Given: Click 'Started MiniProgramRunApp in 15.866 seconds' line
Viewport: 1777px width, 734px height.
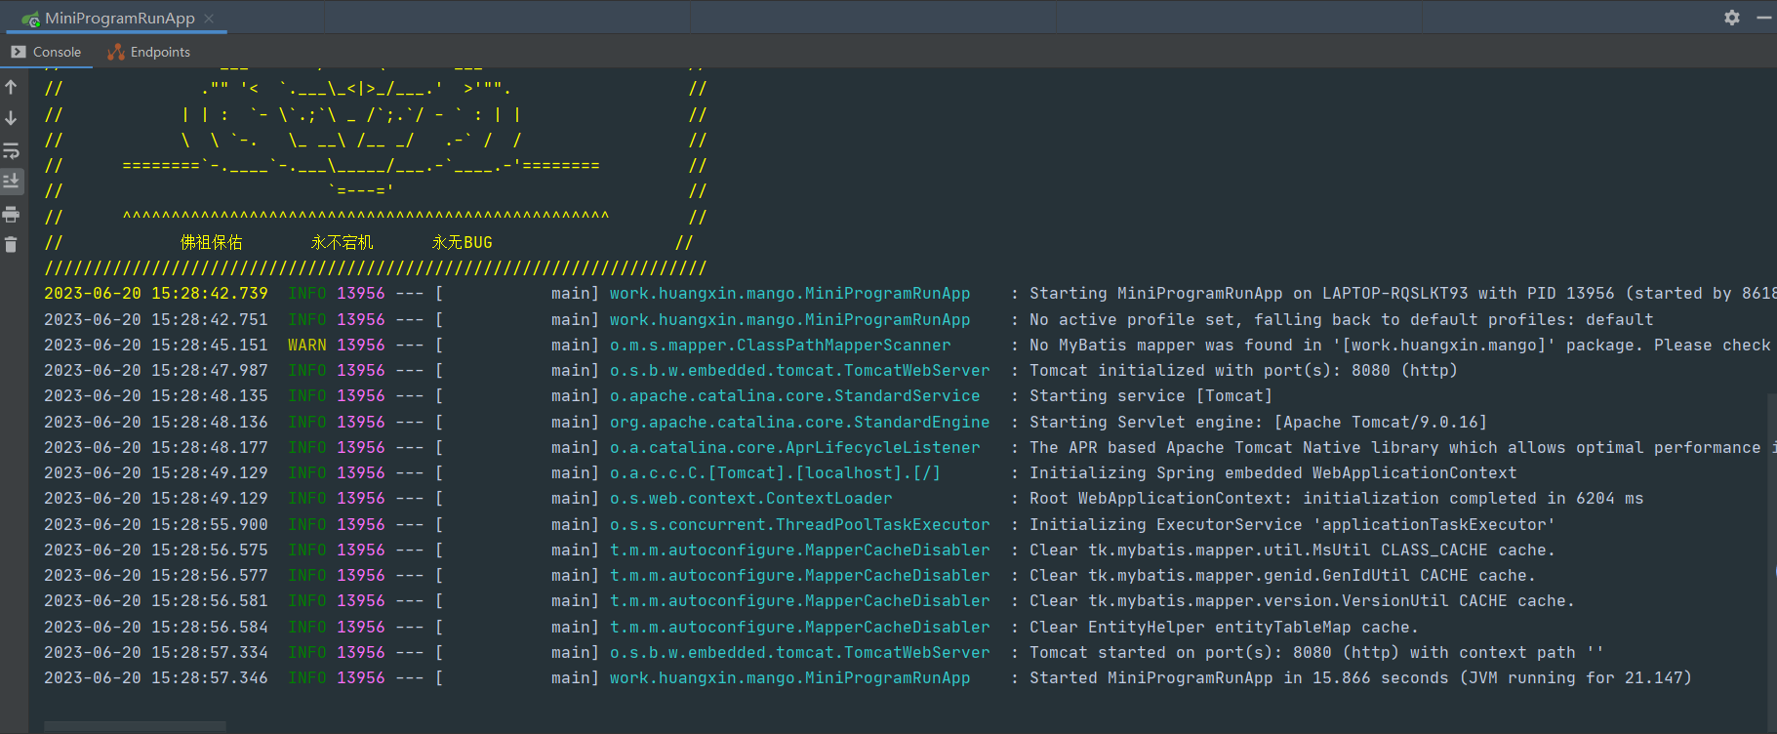Looking at the screenshot, I should pos(1360,678).
